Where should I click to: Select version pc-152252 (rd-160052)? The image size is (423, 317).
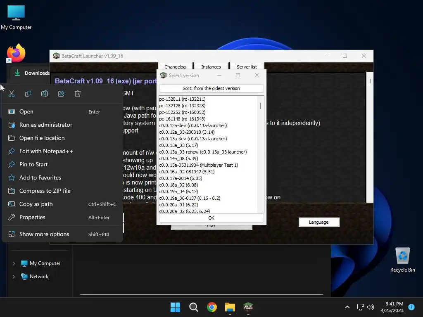click(x=182, y=112)
